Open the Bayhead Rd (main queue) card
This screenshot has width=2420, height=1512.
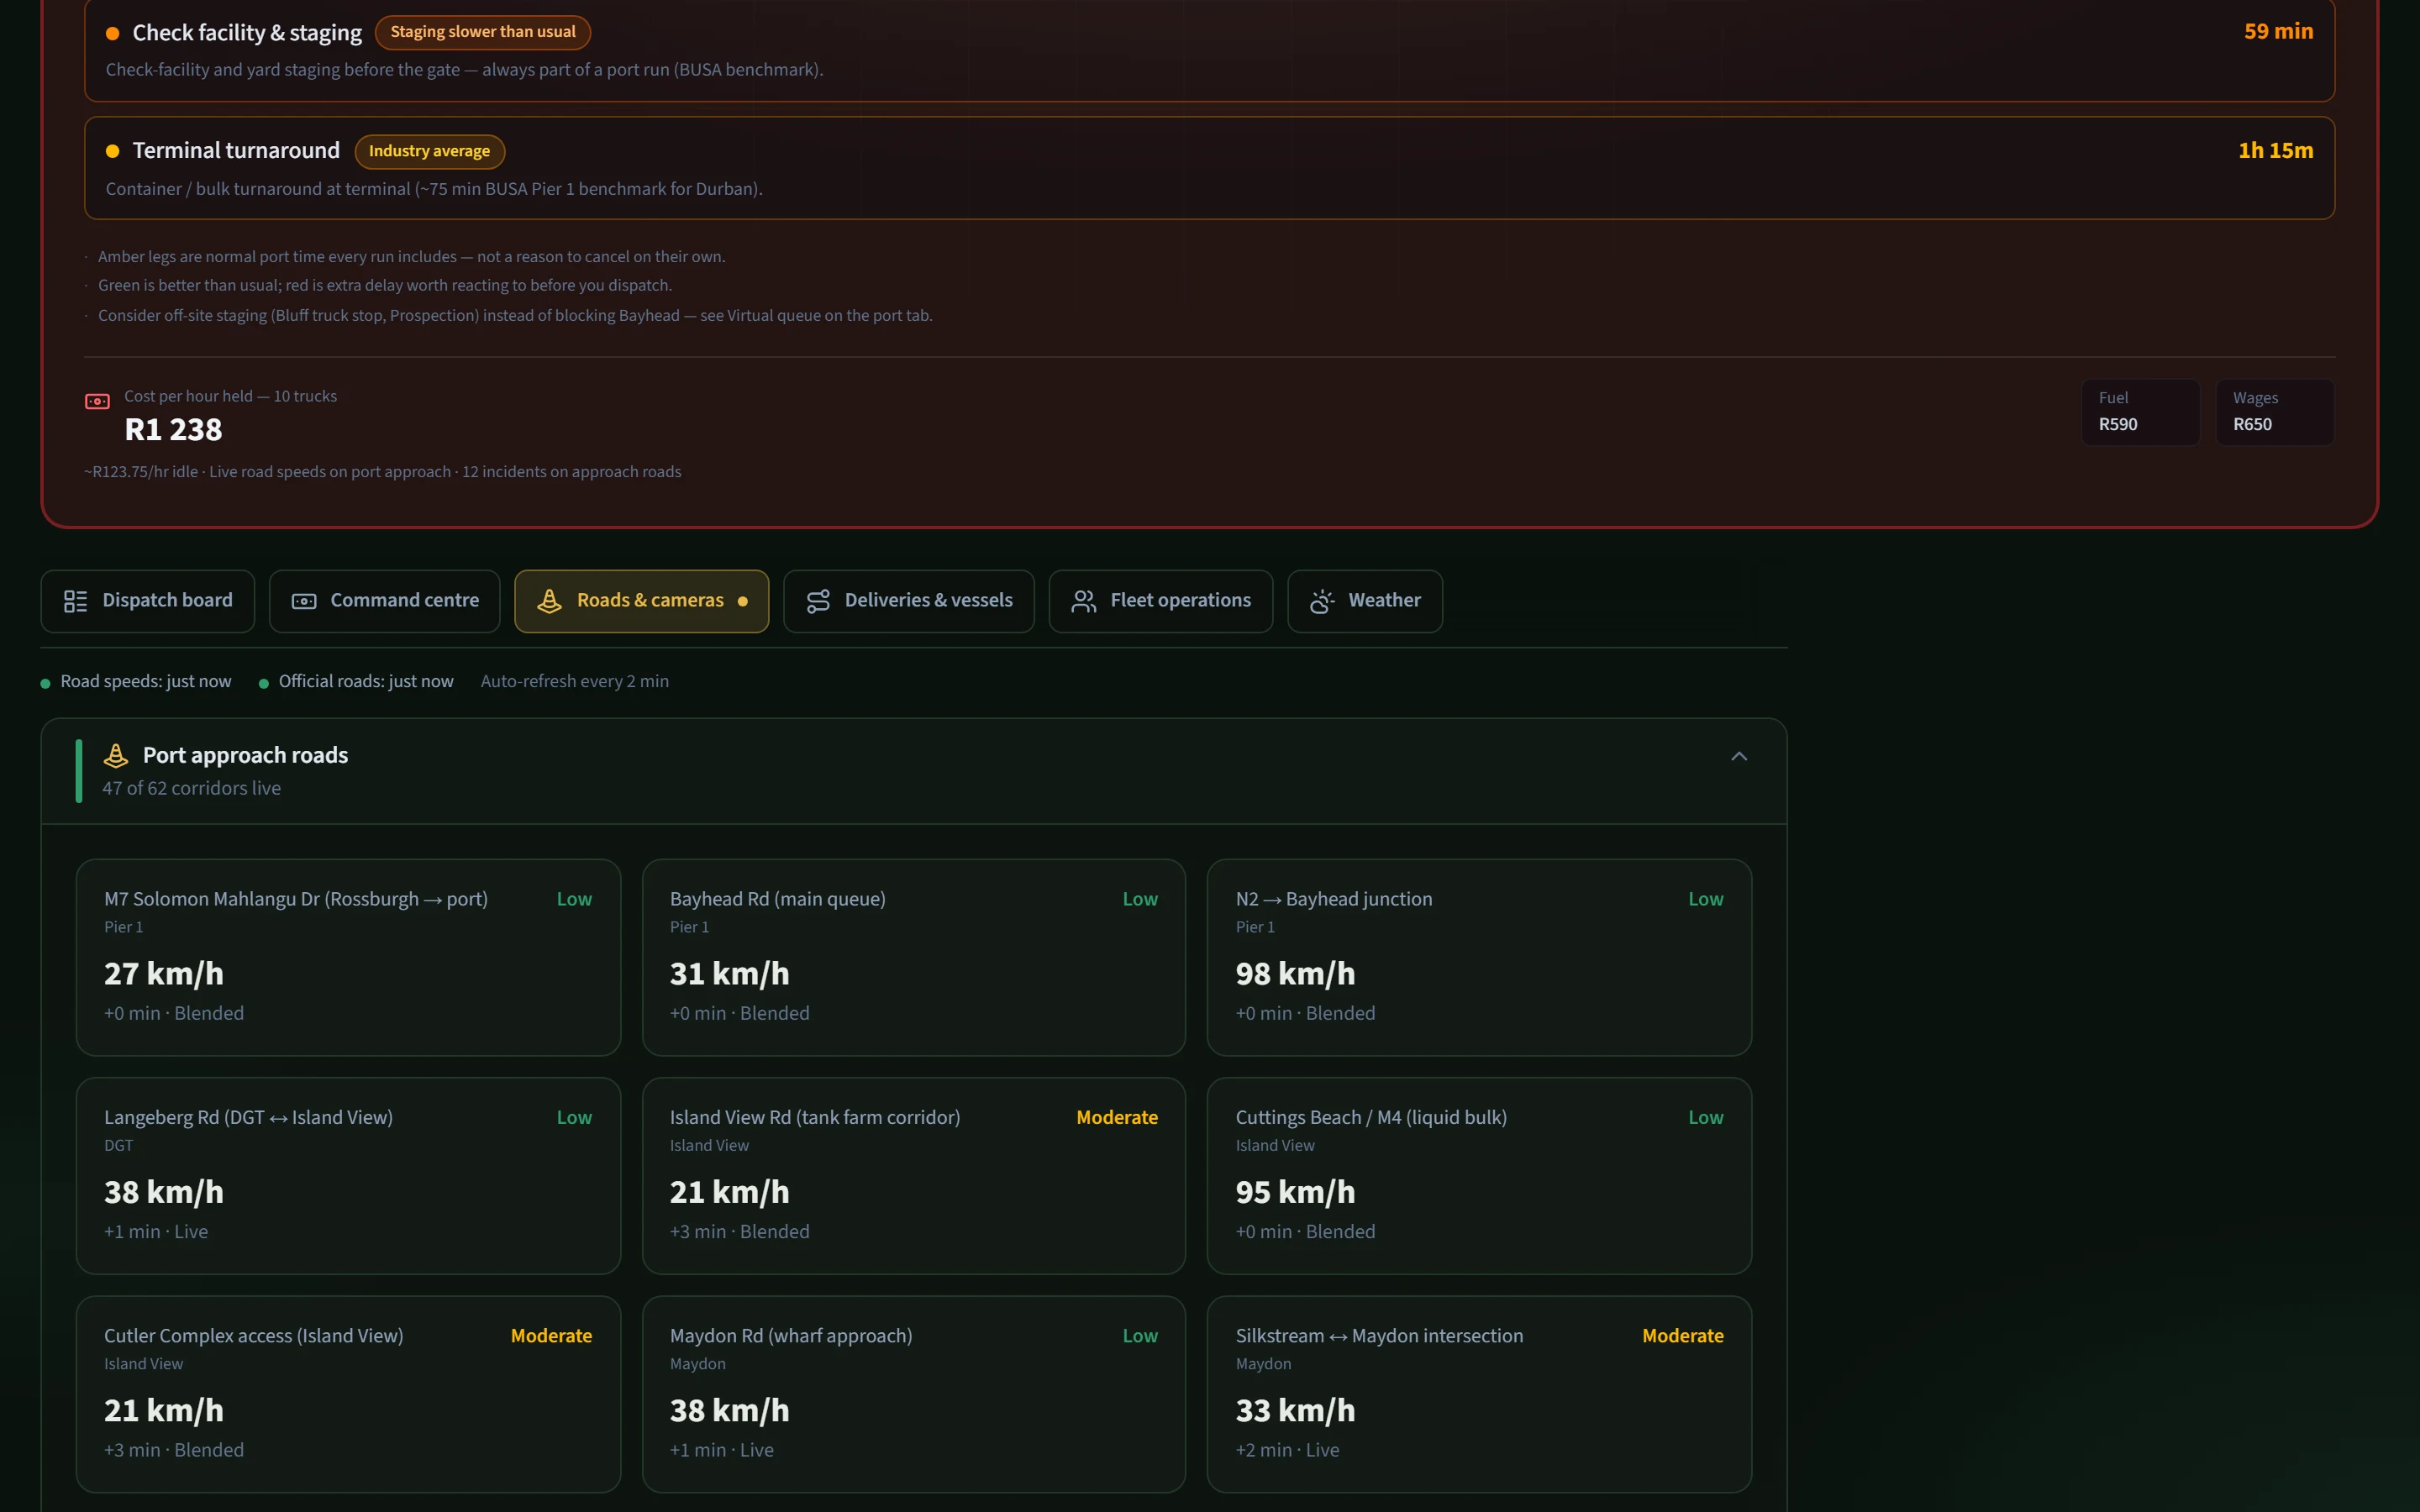(913, 957)
